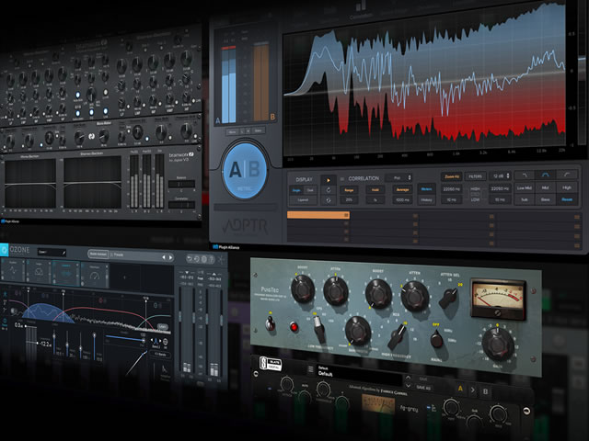The height and width of the screenshot is (441, 589).
Task: Open the Slate Digital hamburger menu icon
Action: 310,369
